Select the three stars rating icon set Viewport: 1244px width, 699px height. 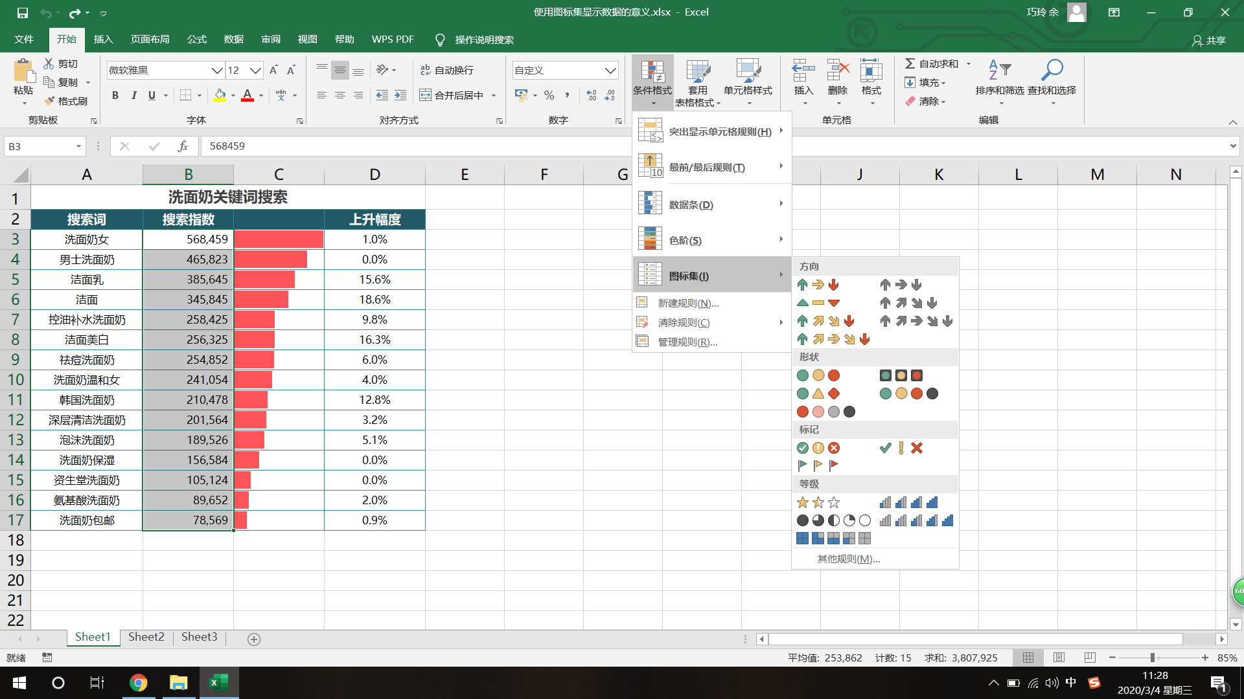click(818, 502)
